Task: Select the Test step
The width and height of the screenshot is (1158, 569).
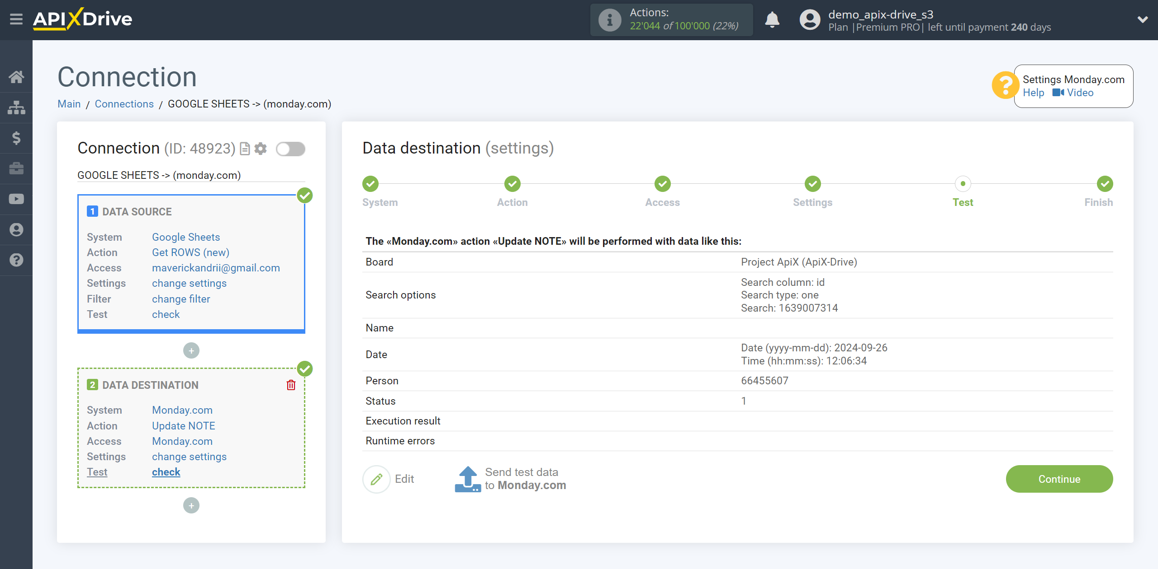Action: [x=963, y=184]
